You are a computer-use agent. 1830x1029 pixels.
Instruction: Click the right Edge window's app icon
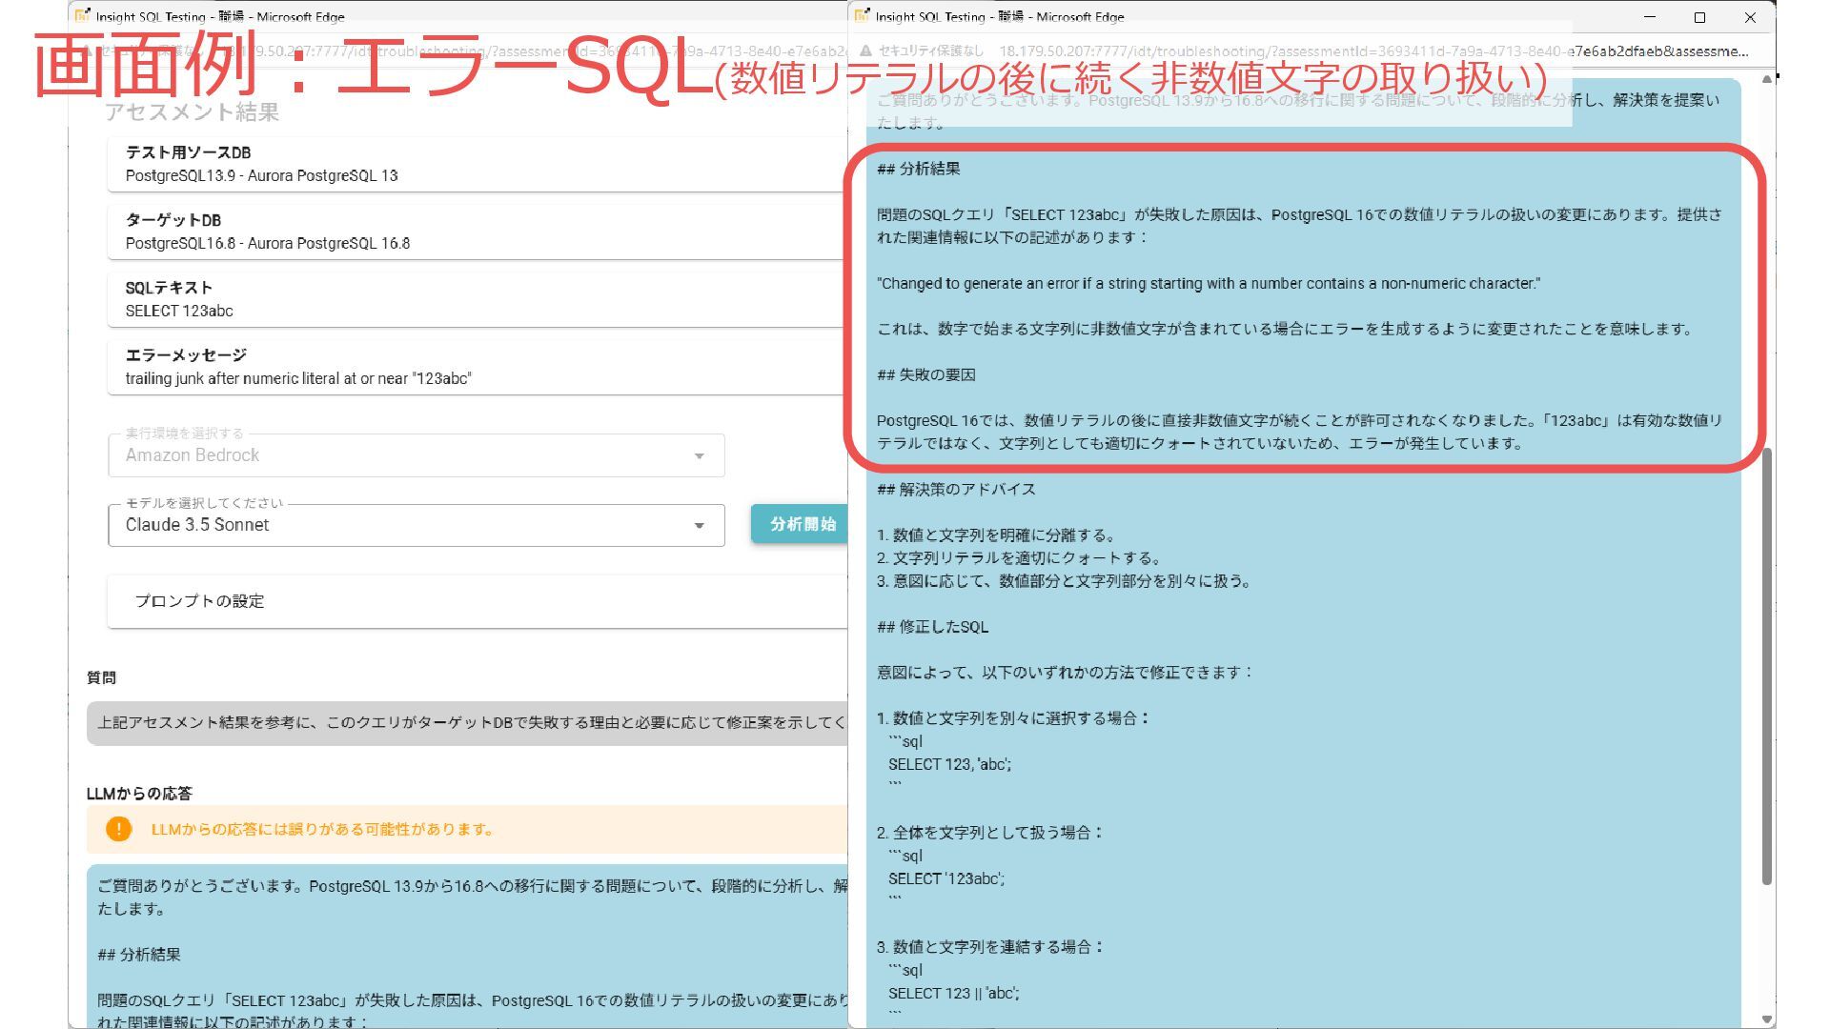click(862, 16)
